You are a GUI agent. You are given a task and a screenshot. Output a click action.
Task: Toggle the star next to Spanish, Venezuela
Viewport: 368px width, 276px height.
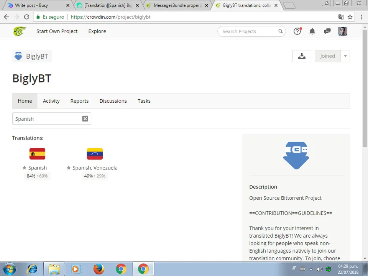(x=69, y=168)
